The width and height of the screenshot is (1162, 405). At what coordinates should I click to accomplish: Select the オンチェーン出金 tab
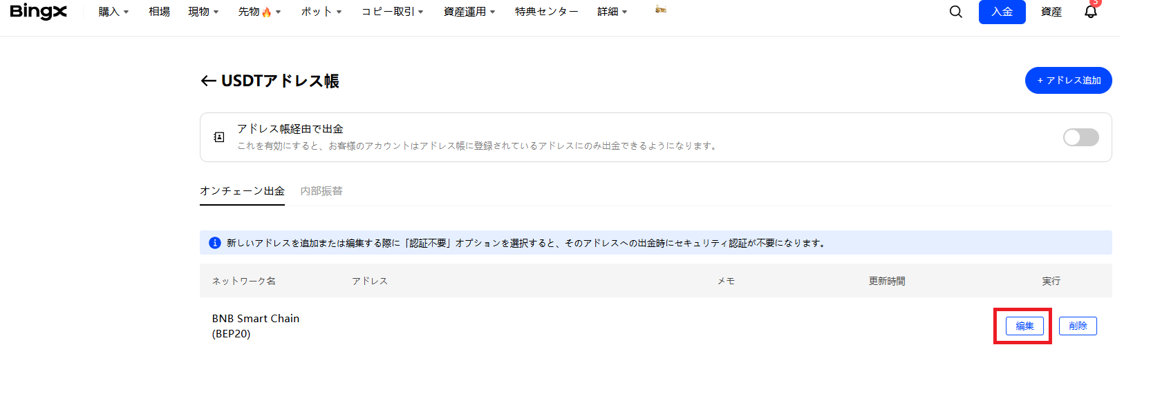click(242, 191)
